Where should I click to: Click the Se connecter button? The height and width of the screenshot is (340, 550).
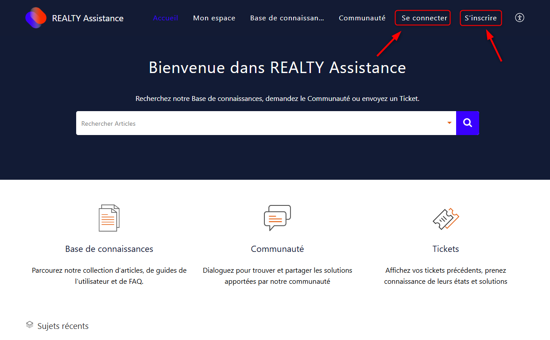[x=424, y=18]
